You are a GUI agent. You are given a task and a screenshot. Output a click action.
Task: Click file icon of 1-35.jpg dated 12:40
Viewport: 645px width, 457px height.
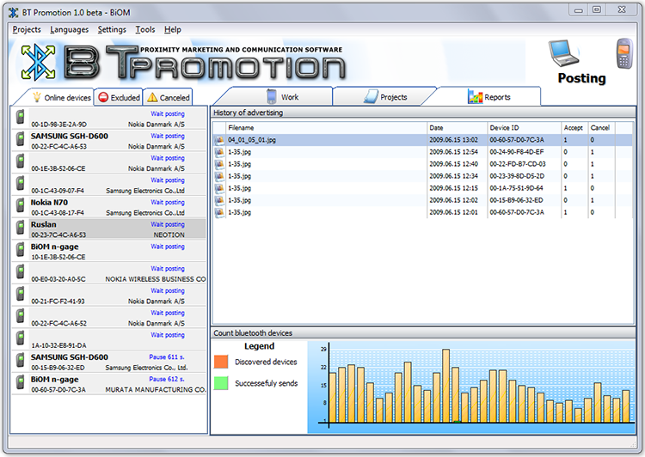[220, 164]
